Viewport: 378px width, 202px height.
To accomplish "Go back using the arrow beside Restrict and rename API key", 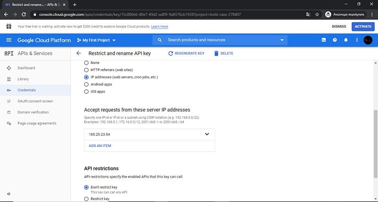I will pos(78,53).
